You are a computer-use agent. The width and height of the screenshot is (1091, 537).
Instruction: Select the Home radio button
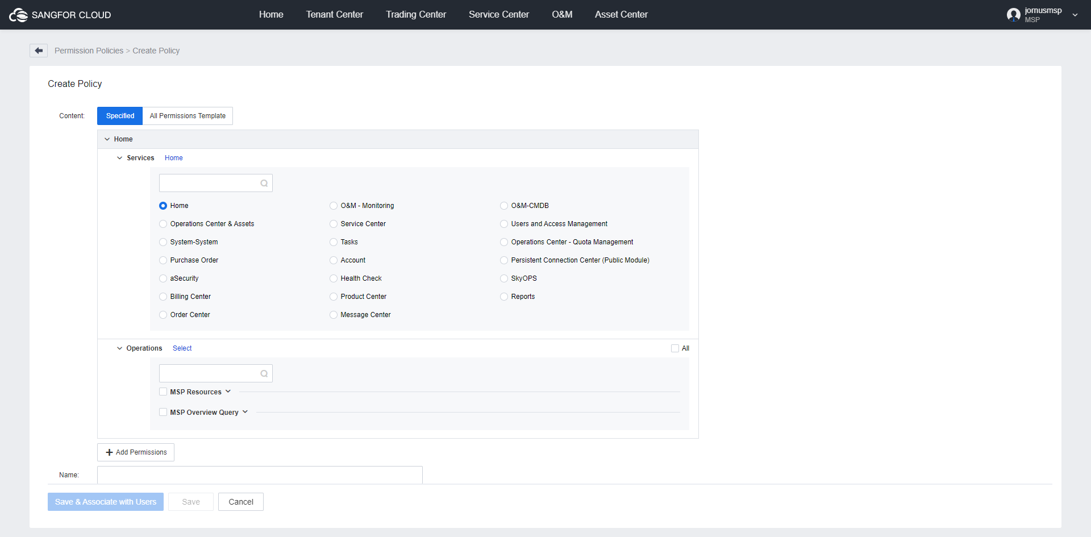(163, 206)
